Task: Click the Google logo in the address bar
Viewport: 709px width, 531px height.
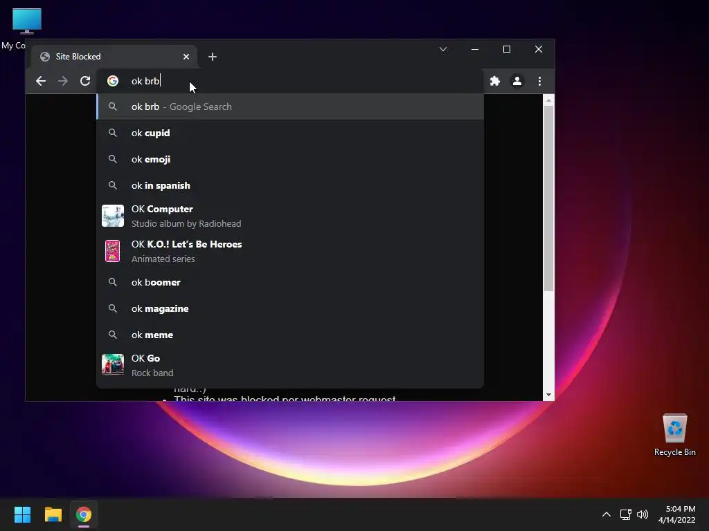Action: pos(113,81)
